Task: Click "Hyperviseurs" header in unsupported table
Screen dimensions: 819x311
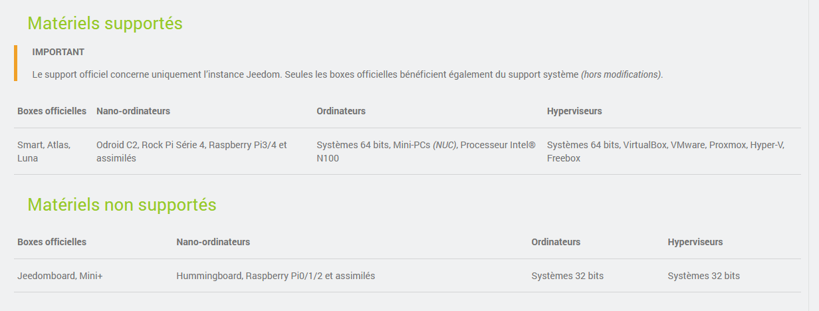Action: coord(695,242)
